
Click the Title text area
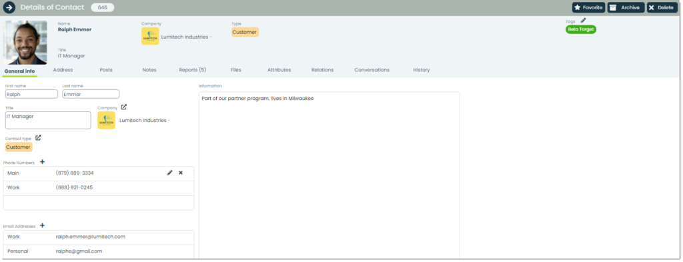tap(48, 120)
